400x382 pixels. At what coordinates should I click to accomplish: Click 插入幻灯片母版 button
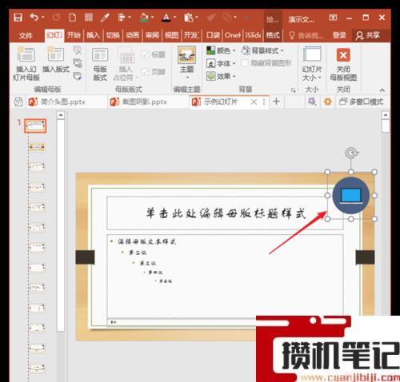26,63
